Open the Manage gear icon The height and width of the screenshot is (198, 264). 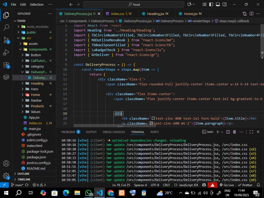(6, 176)
